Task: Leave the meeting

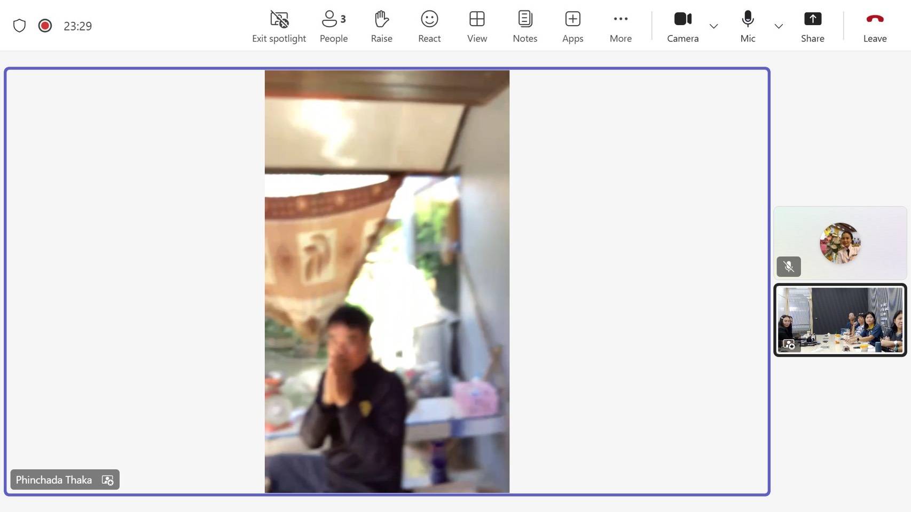Action: 875,26
